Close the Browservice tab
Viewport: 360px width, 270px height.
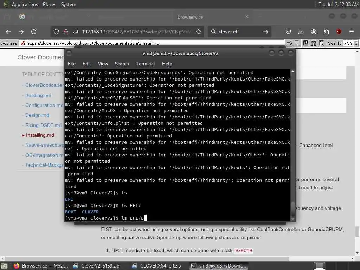pos(247,17)
